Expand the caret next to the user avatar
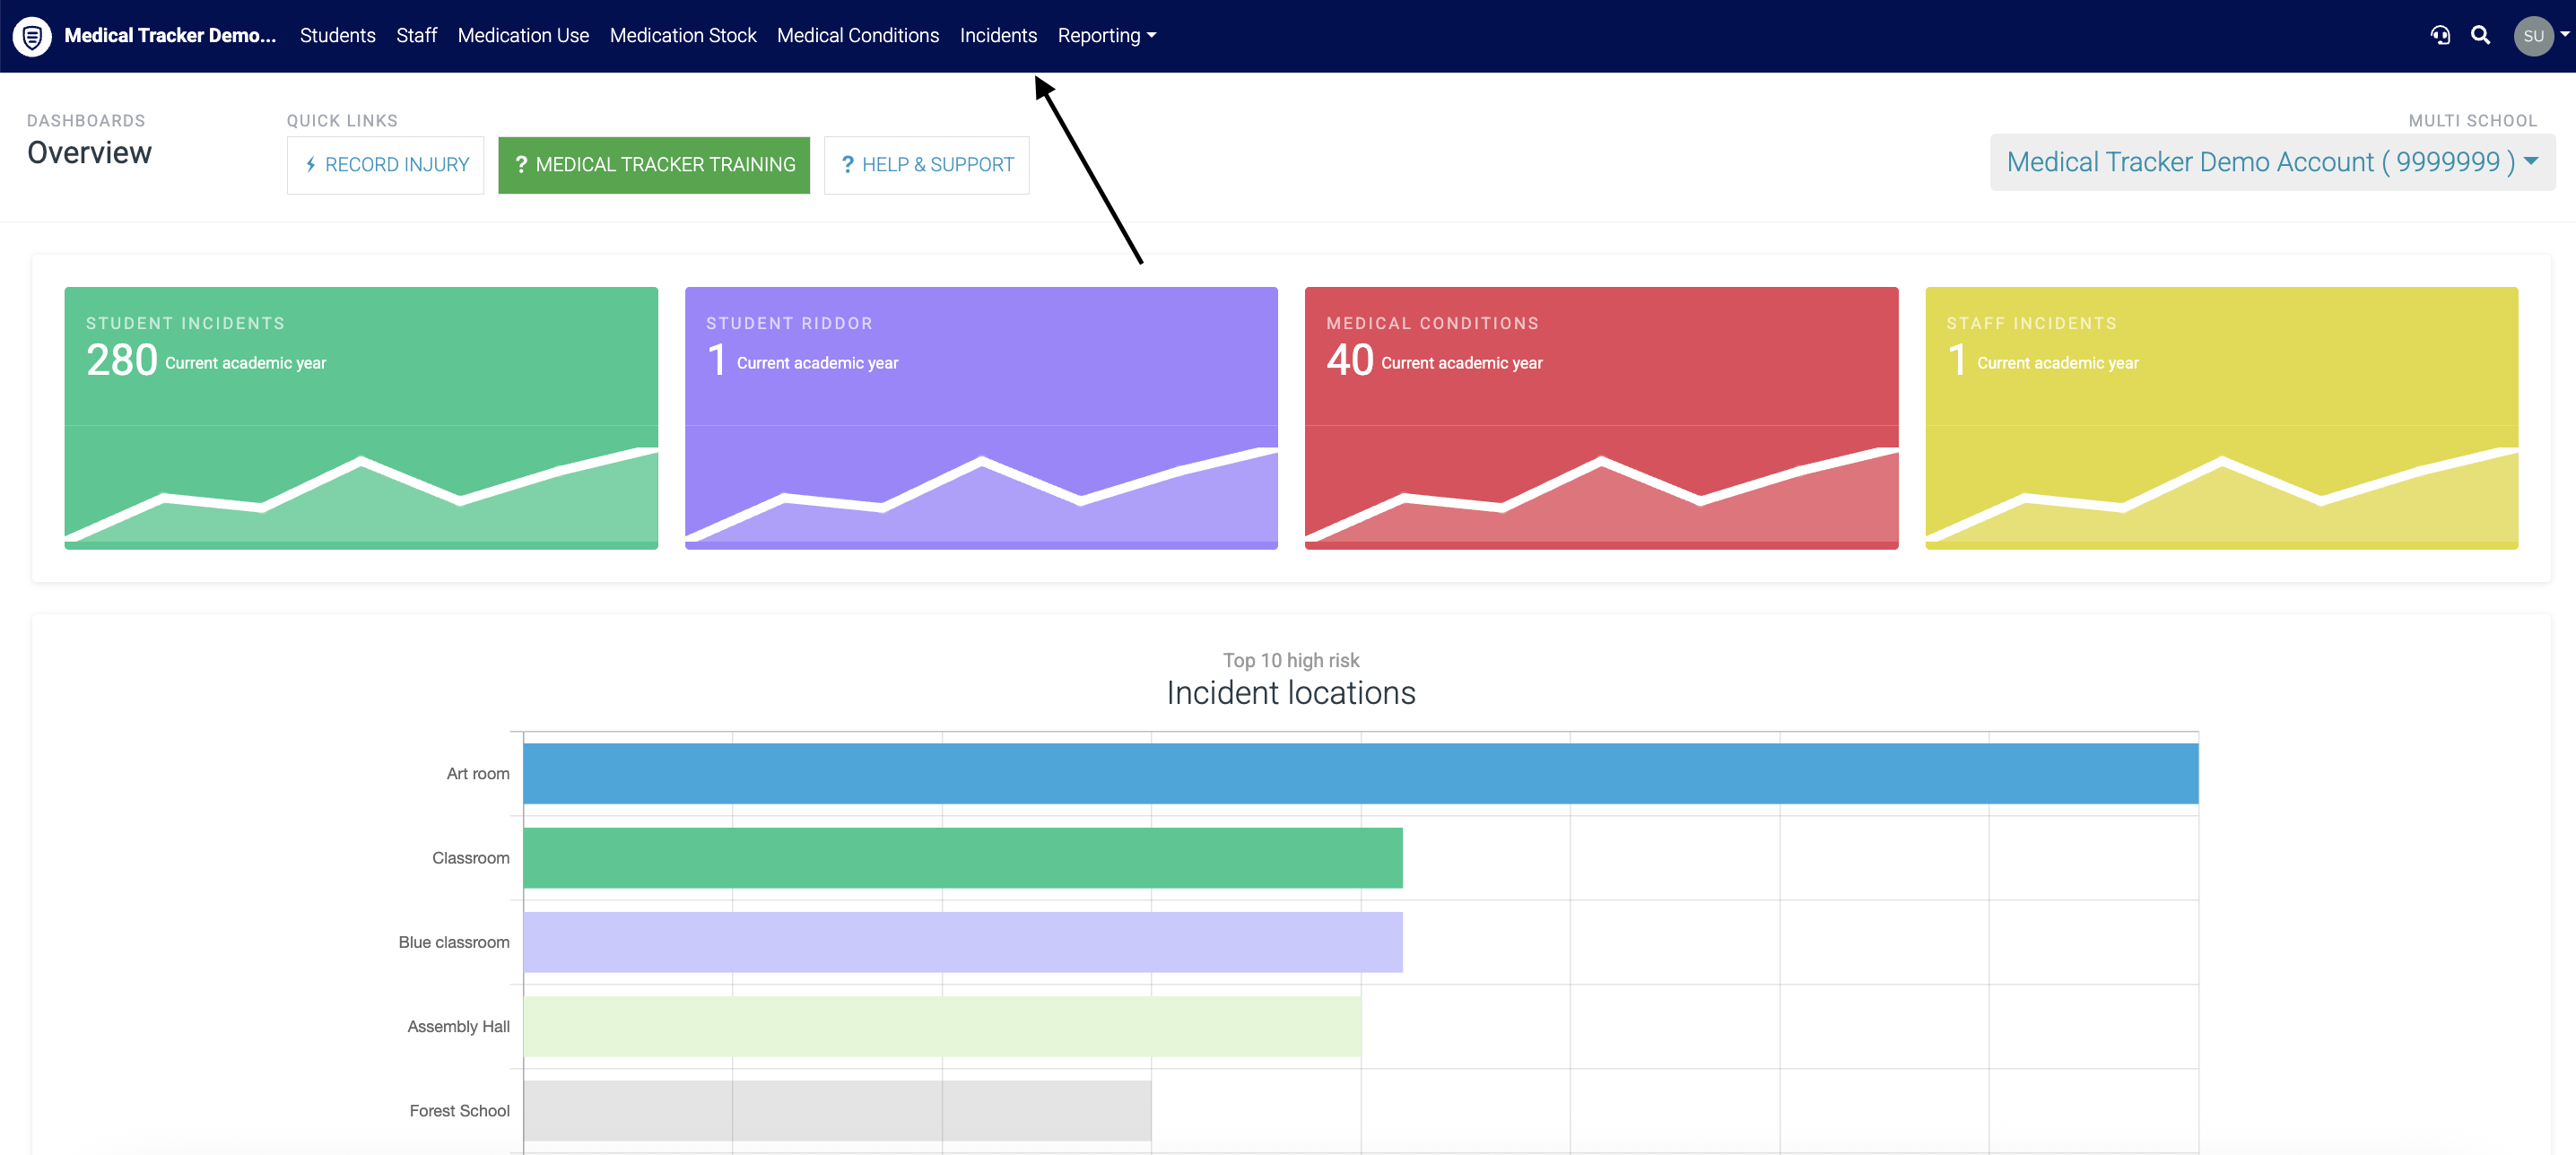The image size is (2576, 1155). point(2564,34)
